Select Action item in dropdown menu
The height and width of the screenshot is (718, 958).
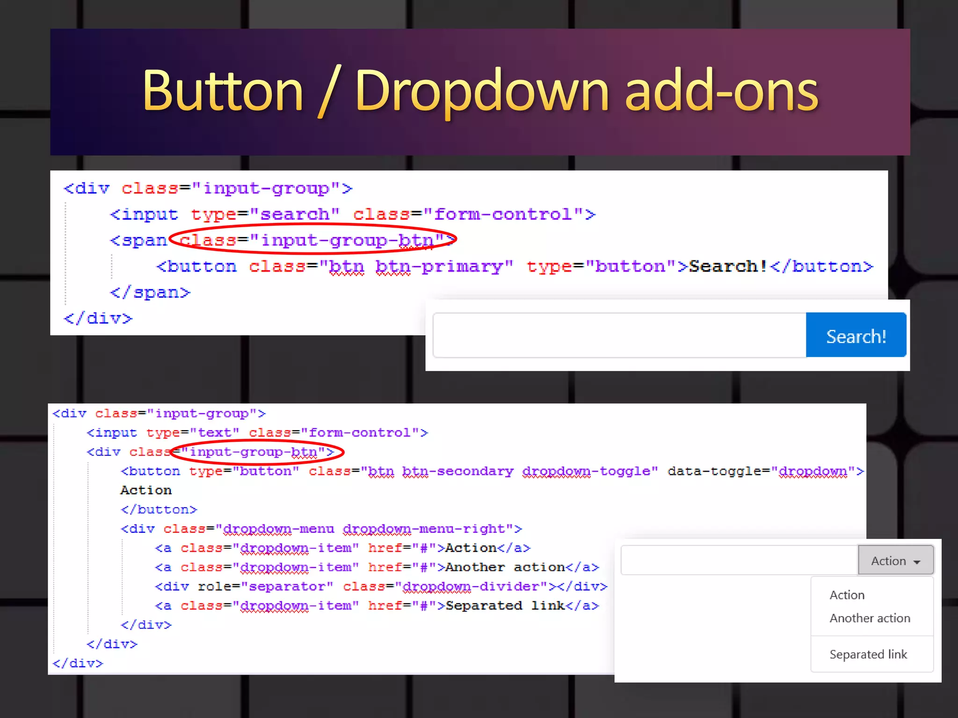point(847,595)
